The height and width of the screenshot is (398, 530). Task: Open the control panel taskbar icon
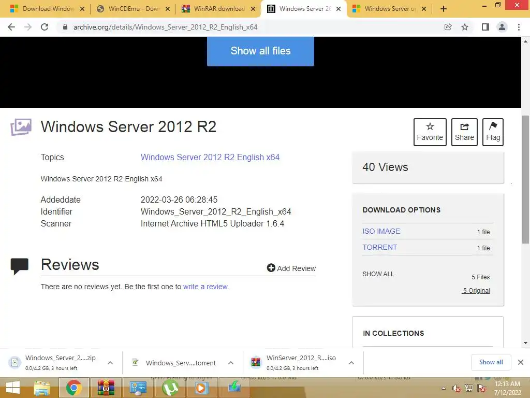click(138, 388)
